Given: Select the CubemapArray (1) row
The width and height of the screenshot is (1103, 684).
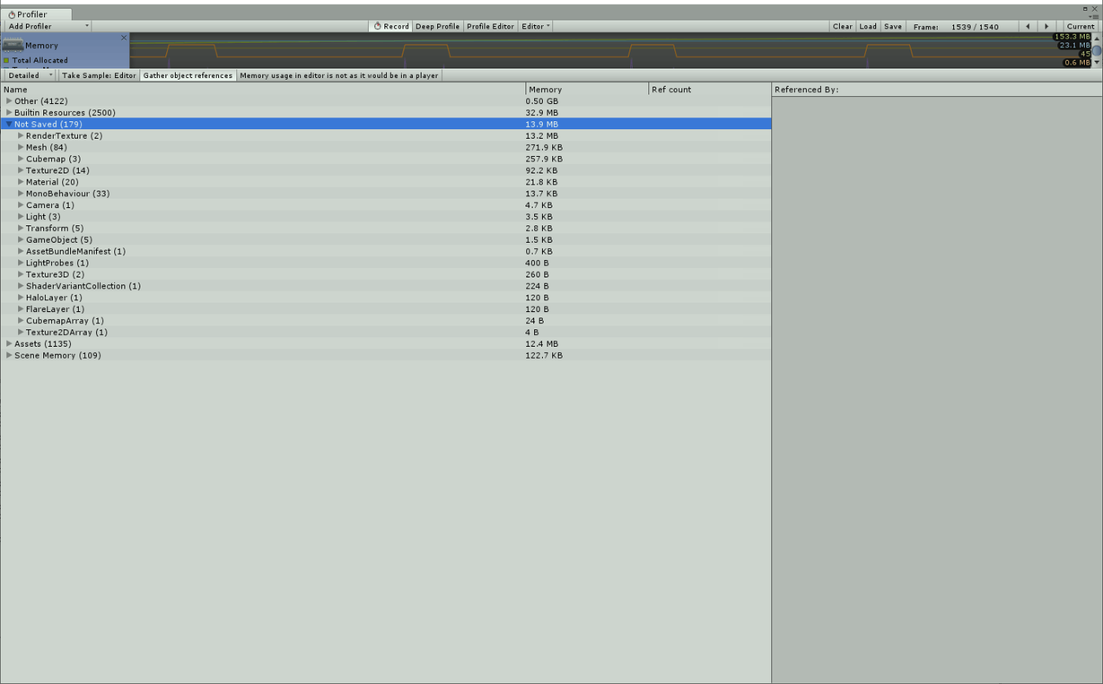Looking at the screenshot, I should coord(385,321).
